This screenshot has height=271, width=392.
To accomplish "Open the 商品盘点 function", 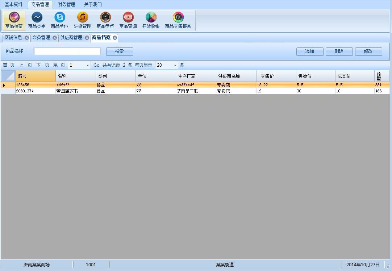I will click(x=105, y=20).
